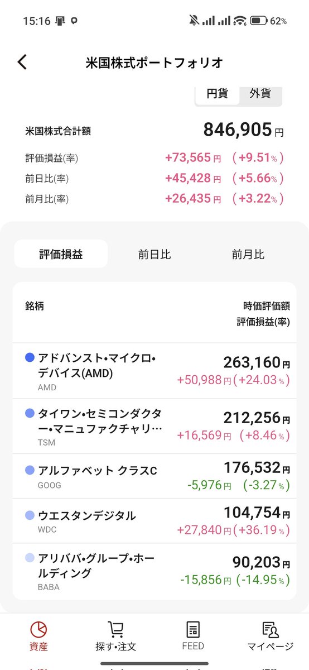Tap the back arrow icon
309x670 pixels.
[22, 62]
